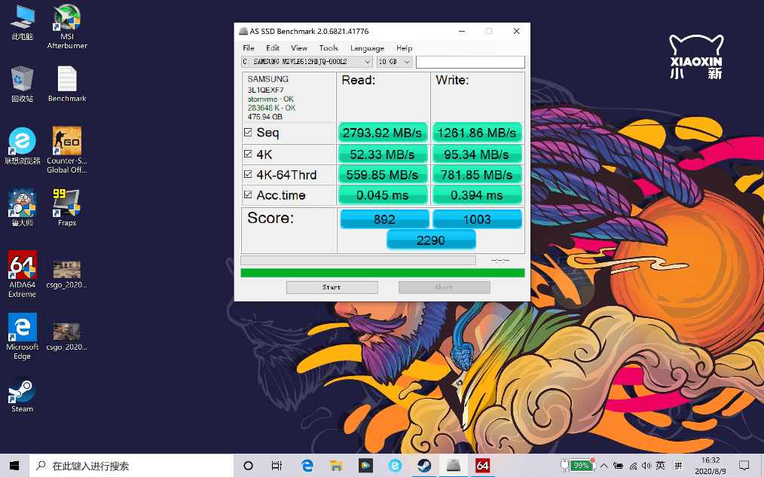
Task: Toggle the Acc.time test checkbox
Action: click(248, 195)
